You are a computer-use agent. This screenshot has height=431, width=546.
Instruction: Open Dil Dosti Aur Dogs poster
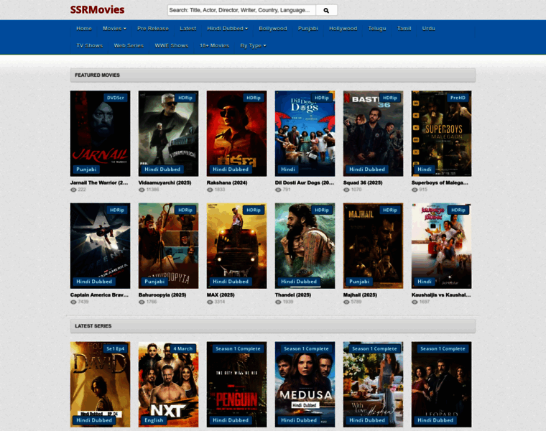pos(305,134)
